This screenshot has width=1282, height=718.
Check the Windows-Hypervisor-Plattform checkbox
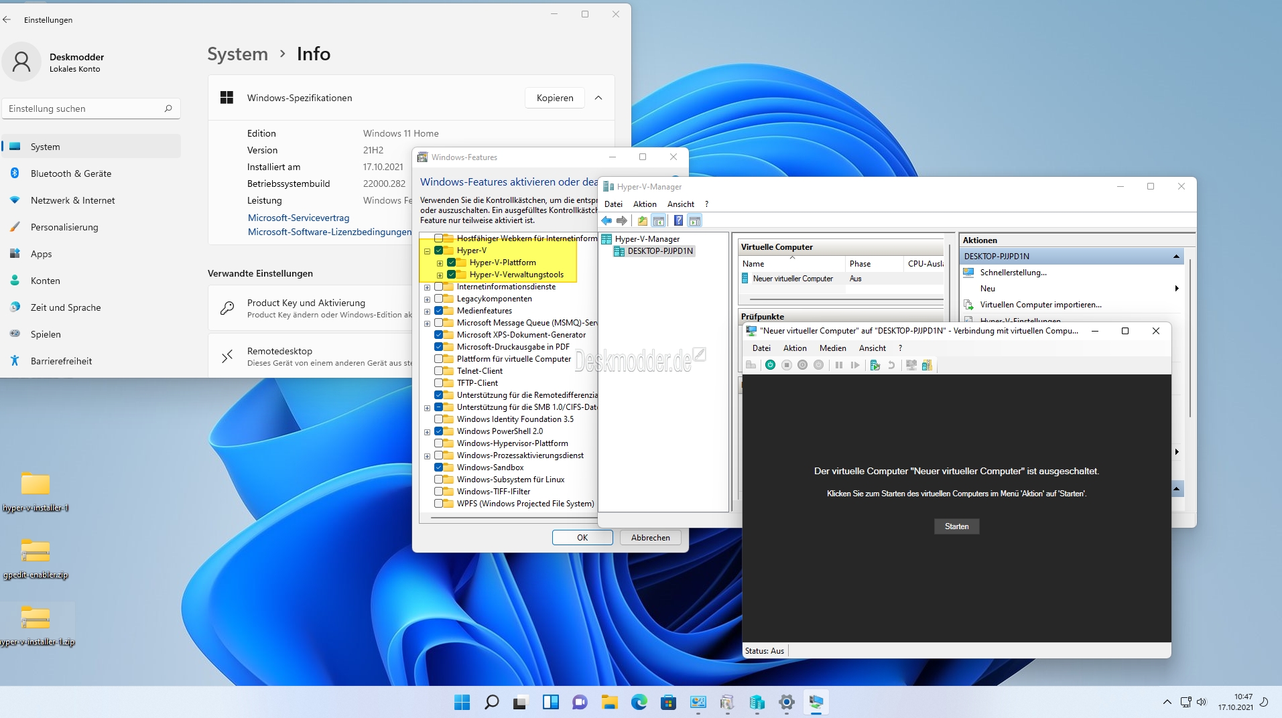pyautogui.click(x=439, y=443)
